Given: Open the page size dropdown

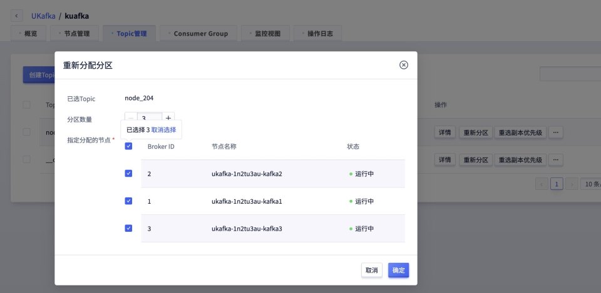Looking at the screenshot, I should 590,184.
